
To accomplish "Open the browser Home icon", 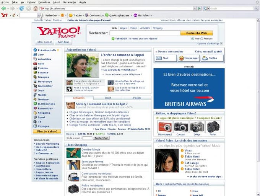I will (36, 8).
